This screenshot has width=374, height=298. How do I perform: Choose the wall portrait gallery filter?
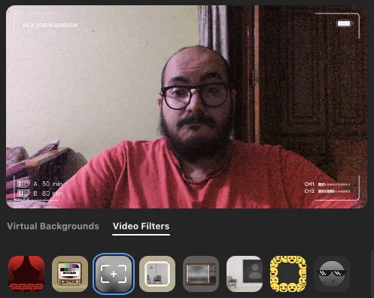(x=245, y=274)
